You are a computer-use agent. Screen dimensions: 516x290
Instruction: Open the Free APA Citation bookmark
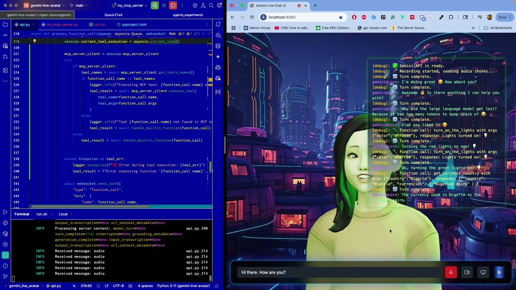(333, 28)
